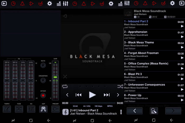Play track 2 - Apprehension arrow
Viewport: 185px width, 123px height.
click(x=182, y=37)
